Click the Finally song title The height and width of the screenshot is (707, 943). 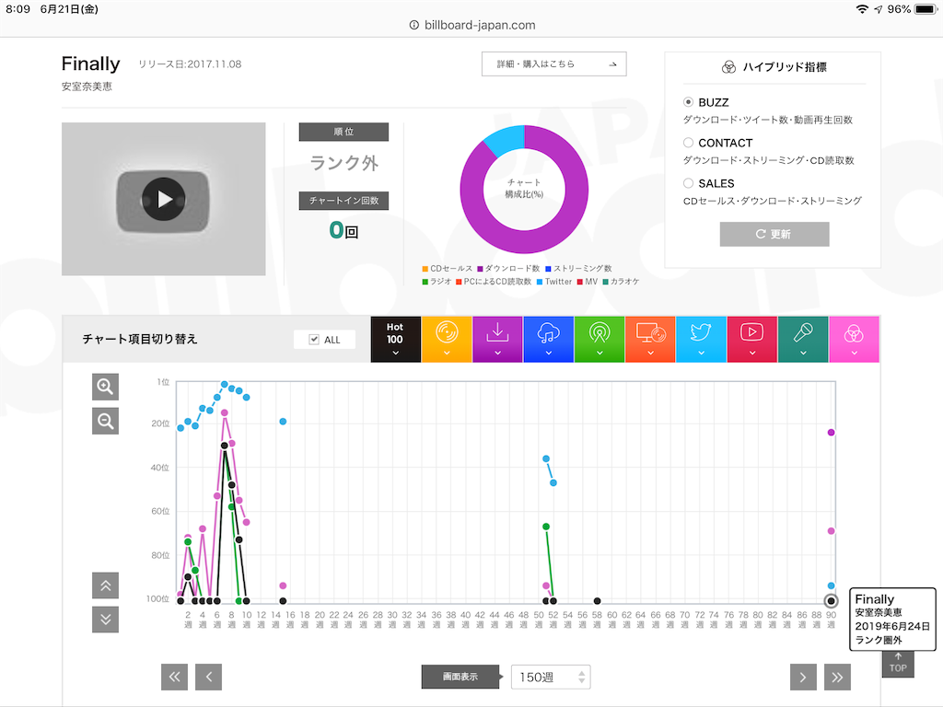click(91, 64)
